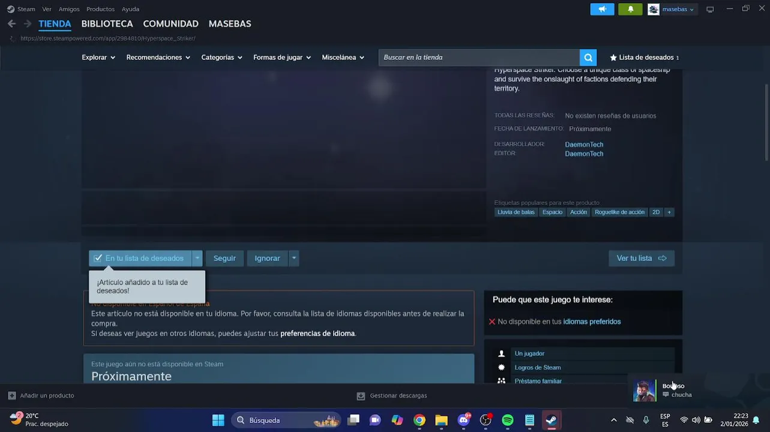This screenshot has height=432, width=770.
Task: Open Spotify from the taskbar
Action: pos(508,420)
